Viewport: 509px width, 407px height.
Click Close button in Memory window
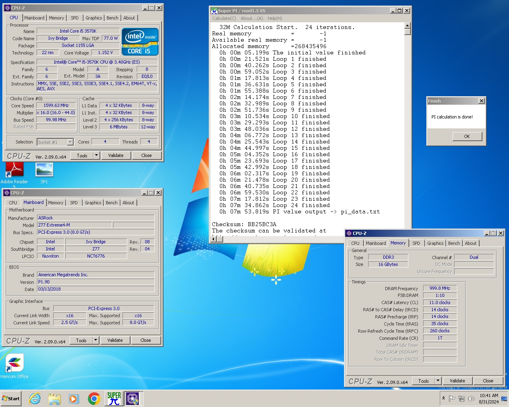tap(488, 381)
